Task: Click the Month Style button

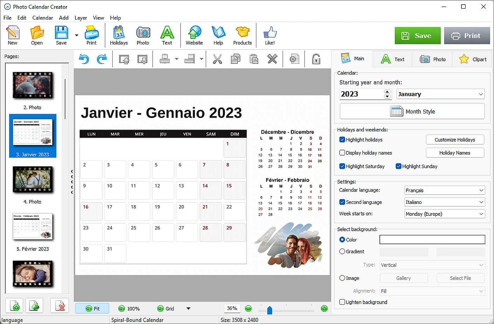Action: click(x=412, y=111)
